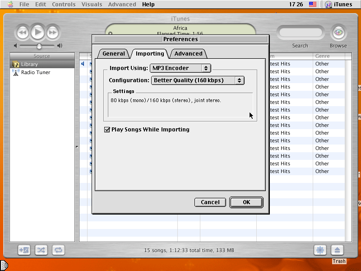Click the visual effects flower button
Screen dimensions: 361x271
click(320, 250)
